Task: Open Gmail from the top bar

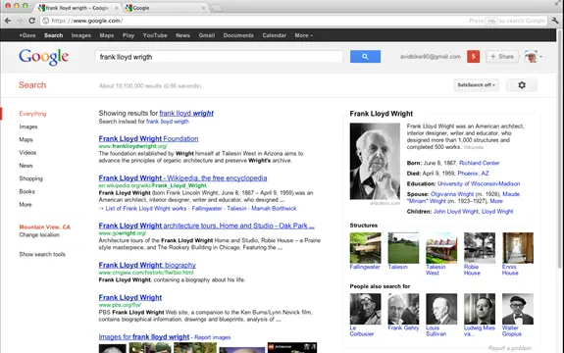Action: (x=207, y=35)
